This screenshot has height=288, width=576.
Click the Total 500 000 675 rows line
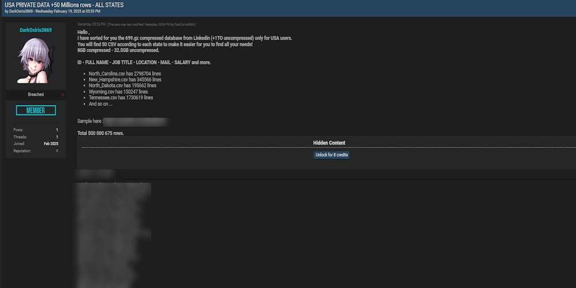[101, 133]
